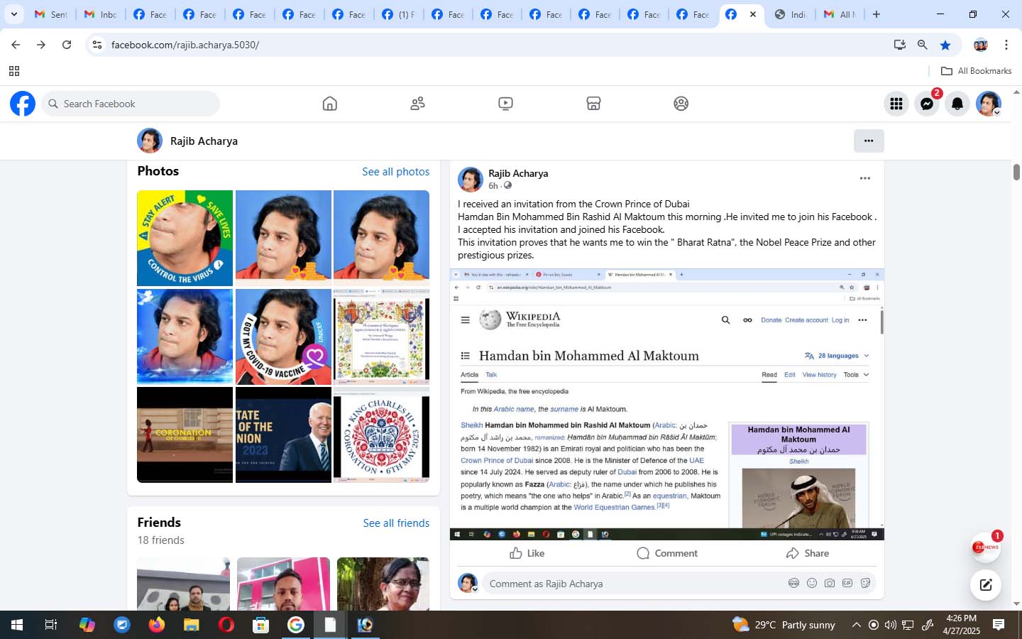The image size is (1022, 639).
Task: Switch to the 'All M' Gmail tab
Action: (840, 14)
